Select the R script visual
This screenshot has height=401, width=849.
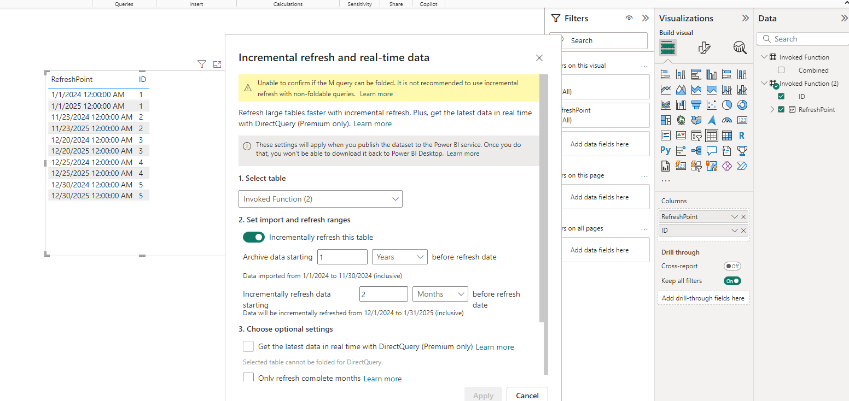[x=742, y=135]
